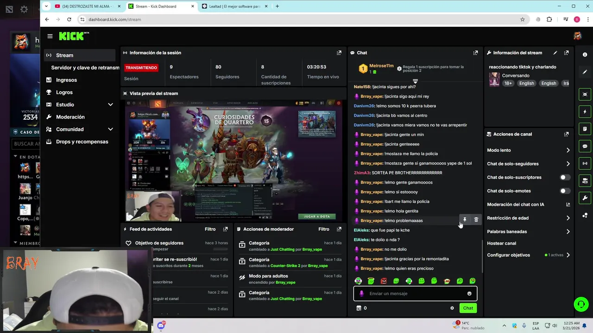Click the broadcast signal icon in right sidebar
Image resolution: width=593 pixels, height=333 pixels.
[585, 163]
